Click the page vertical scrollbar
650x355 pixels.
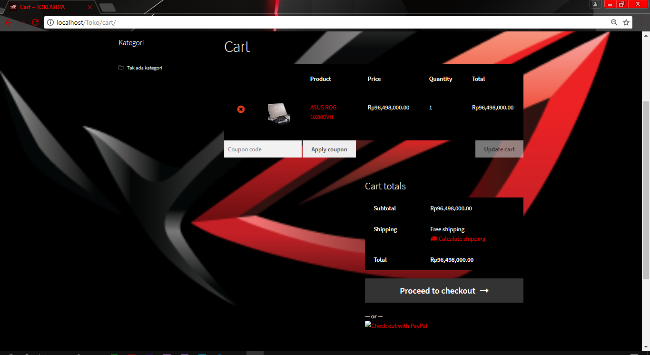pyautogui.click(x=646, y=190)
